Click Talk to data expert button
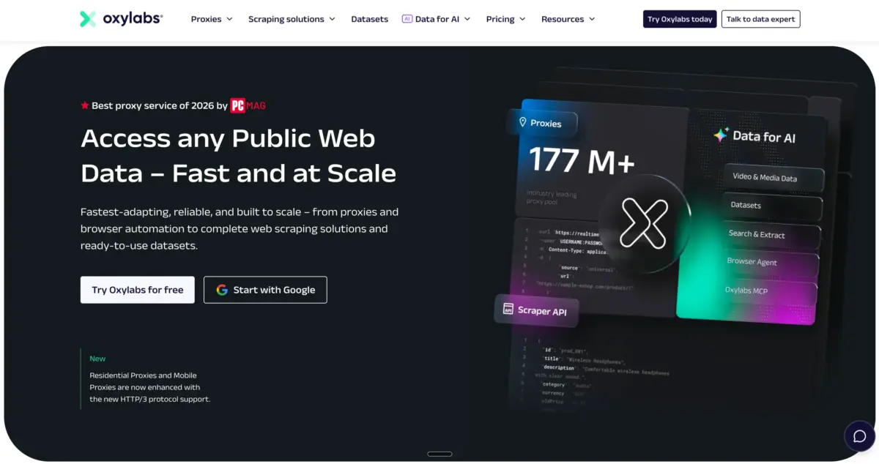This screenshot has height=464, width=879. click(760, 19)
